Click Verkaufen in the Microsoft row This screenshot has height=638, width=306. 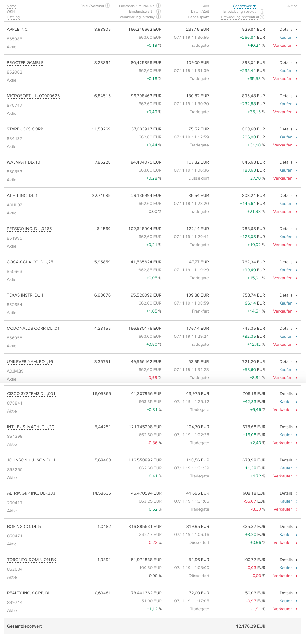pyautogui.click(x=285, y=112)
